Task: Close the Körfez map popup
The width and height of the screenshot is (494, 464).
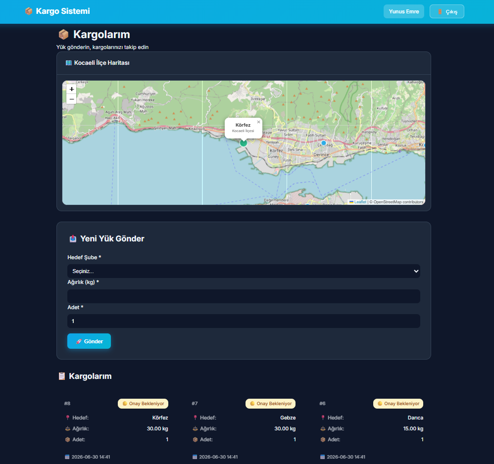Action: pyautogui.click(x=259, y=122)
